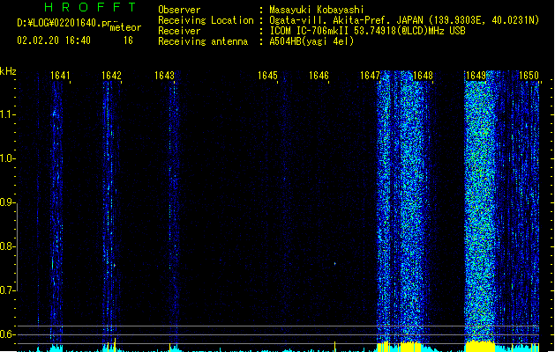Click the 1648 time marker
The image size is (555, 352).
(x=423, y=76)
